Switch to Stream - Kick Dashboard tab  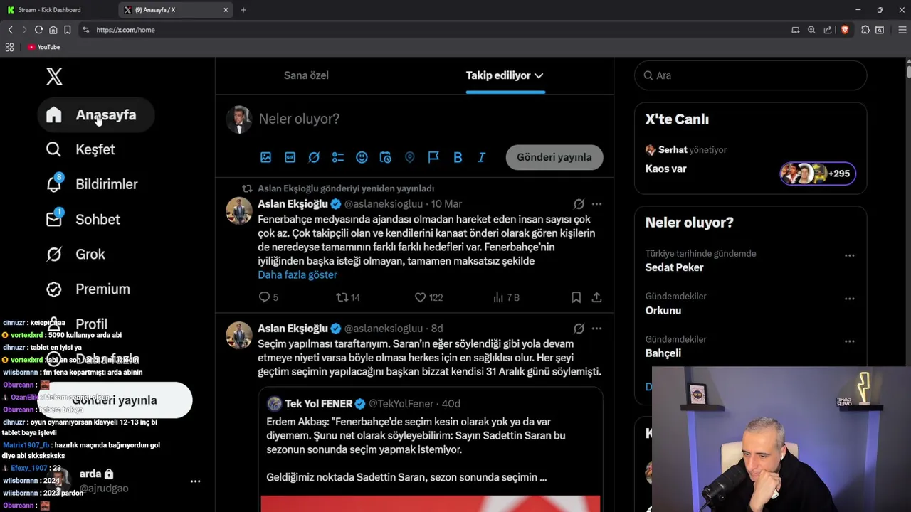(59, 10)
